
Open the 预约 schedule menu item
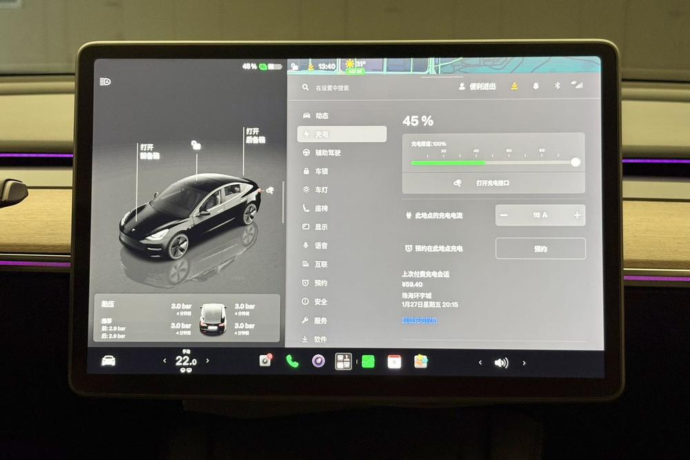pyautogui.click(x=342, y=283)
